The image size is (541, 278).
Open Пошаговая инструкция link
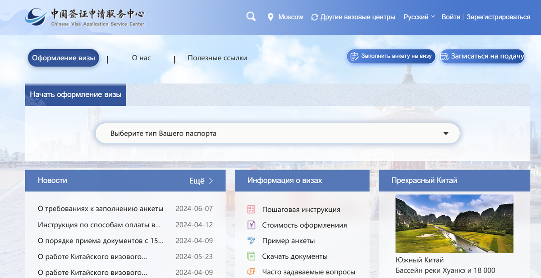(301, 210)
